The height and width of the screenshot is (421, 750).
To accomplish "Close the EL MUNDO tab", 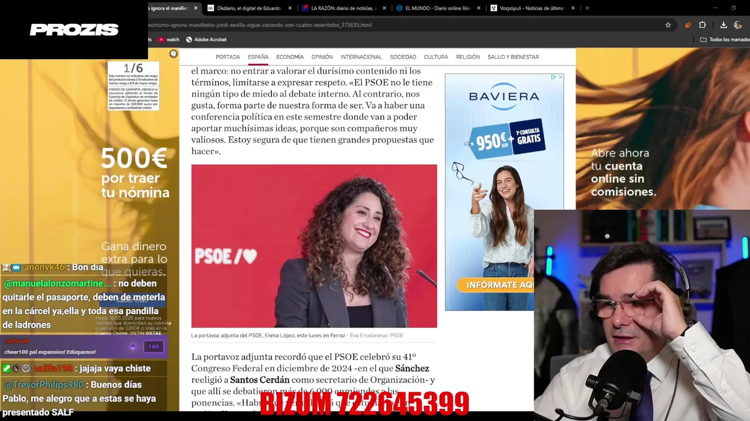I will click(x=479, y=8).
